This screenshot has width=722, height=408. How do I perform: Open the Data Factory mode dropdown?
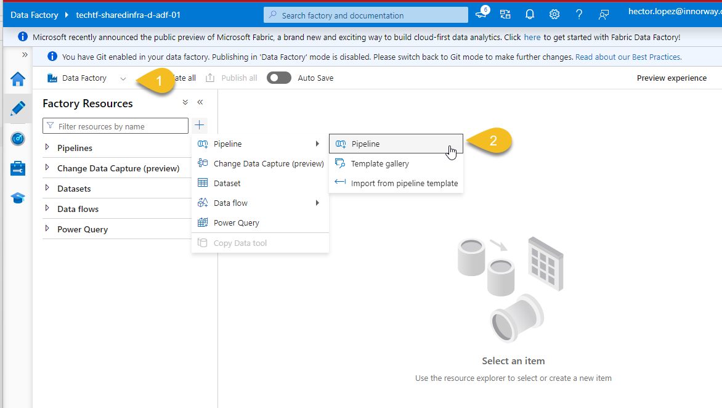click(123, 79)
